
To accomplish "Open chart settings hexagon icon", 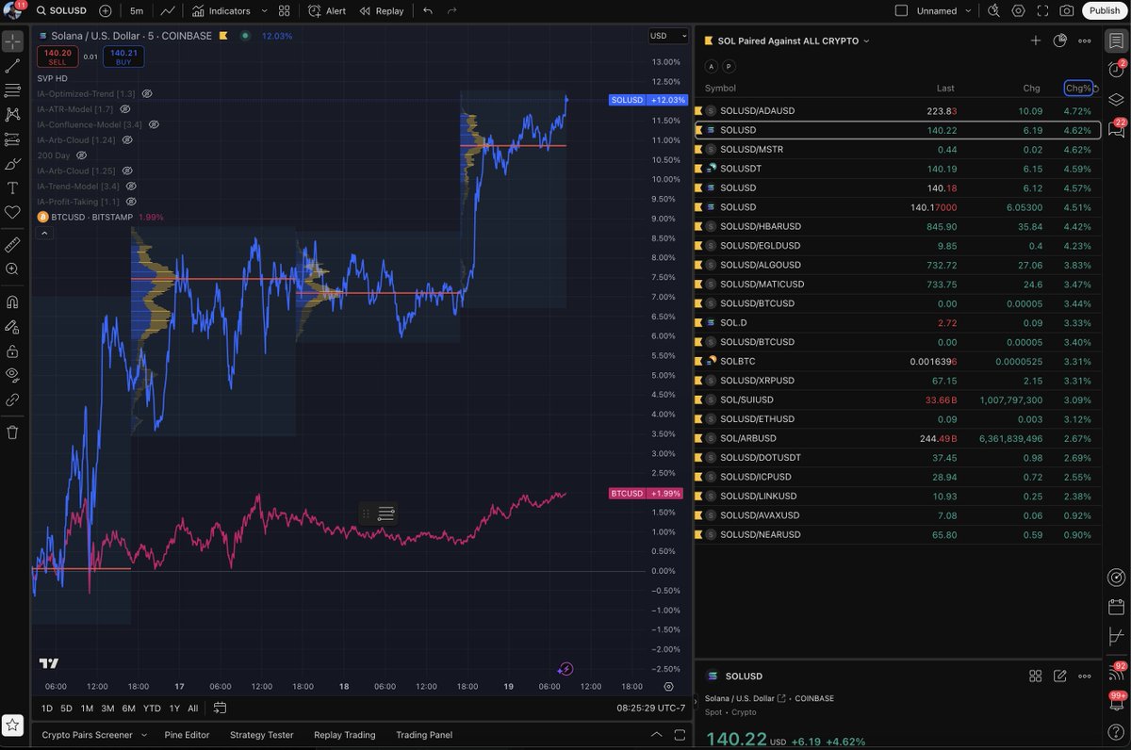I will (1018, 11).
